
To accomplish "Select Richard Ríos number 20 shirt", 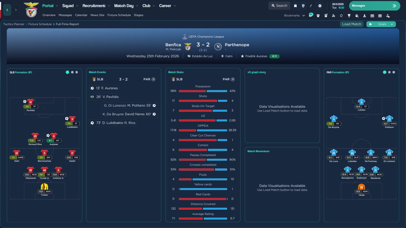I will tap(35, 136).
